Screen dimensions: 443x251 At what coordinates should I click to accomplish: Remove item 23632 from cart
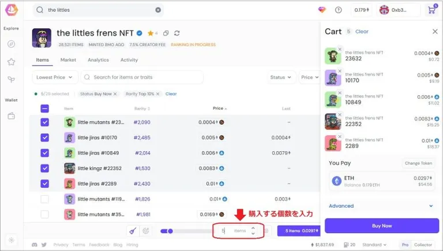coord(340,49)
